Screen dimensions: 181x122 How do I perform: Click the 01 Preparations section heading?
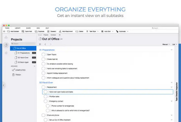click(x=47, y=50)
